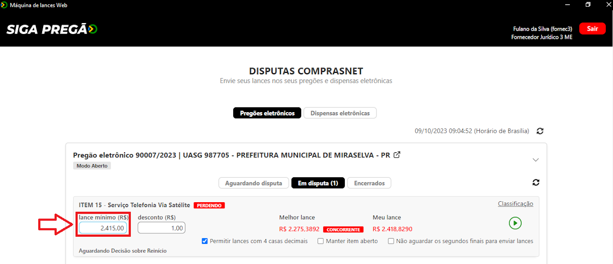Click the CONCORRENTE badge
Viewport: 613px width, 264px height.
click(343, 230)
